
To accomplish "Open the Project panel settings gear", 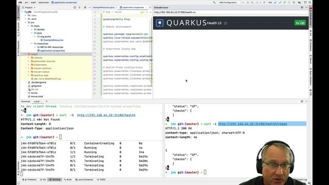I will coord(85,7).
